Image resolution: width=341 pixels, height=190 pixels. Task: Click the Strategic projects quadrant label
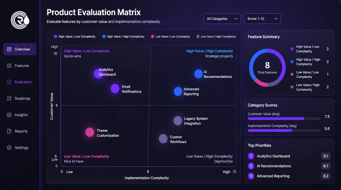(x=219, y=56)
